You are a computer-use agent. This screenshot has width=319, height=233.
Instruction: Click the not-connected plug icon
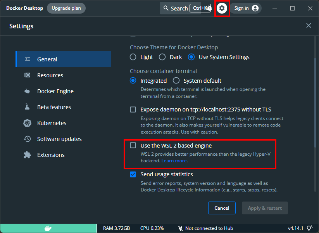(180, 228)
